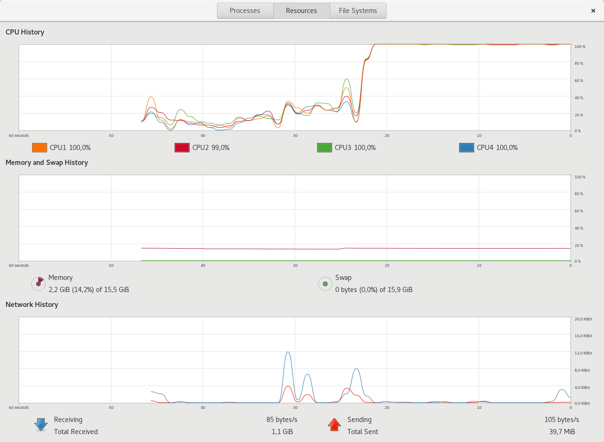Click the CPU1 100,0% label
The width and height of the screenshot is (604, 442).
(70, 148)
